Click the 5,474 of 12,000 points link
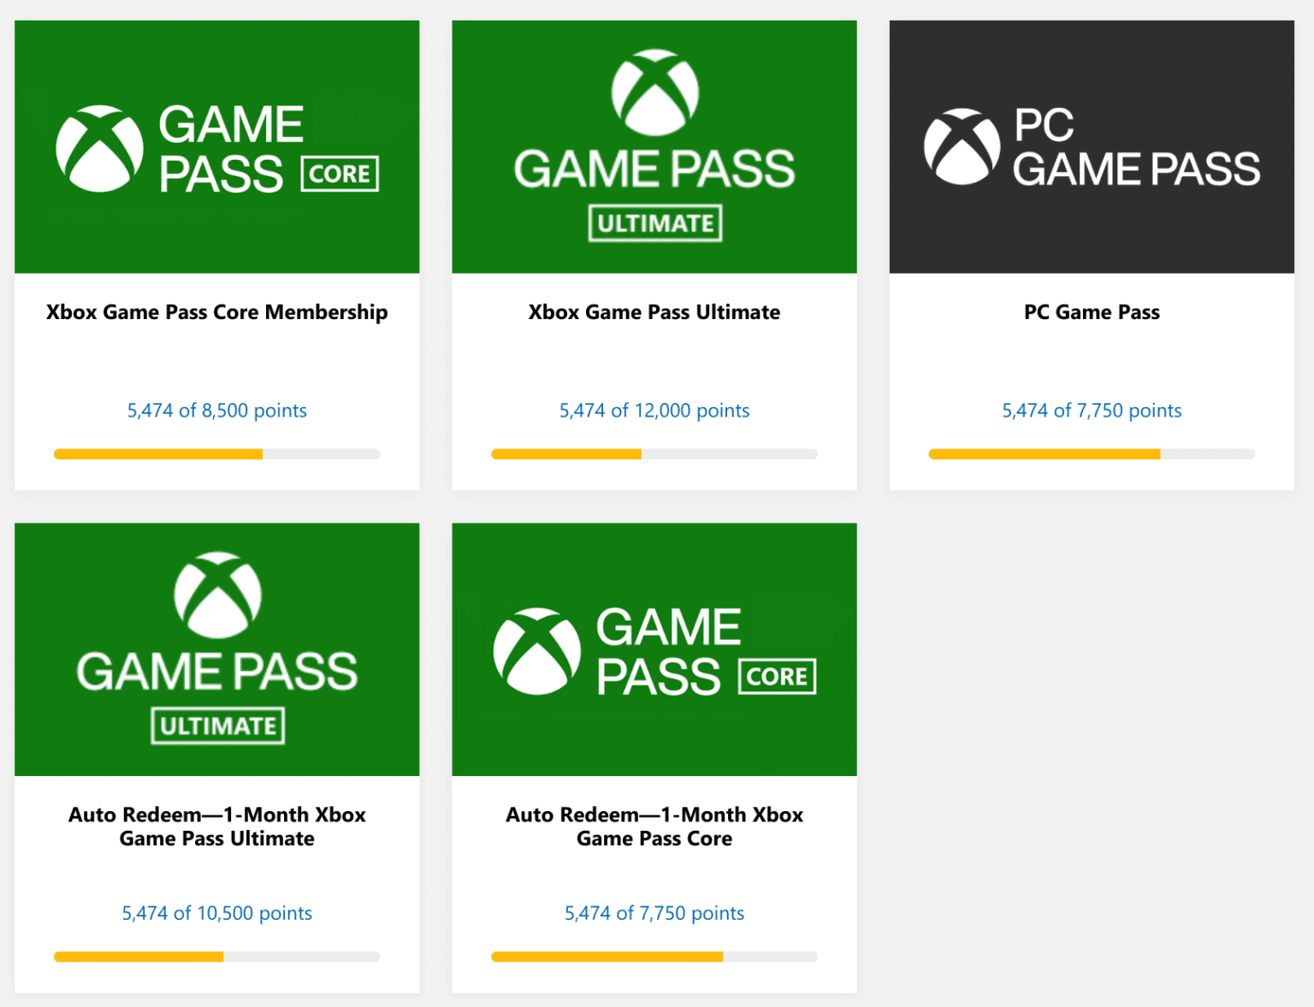 [654, 411]
